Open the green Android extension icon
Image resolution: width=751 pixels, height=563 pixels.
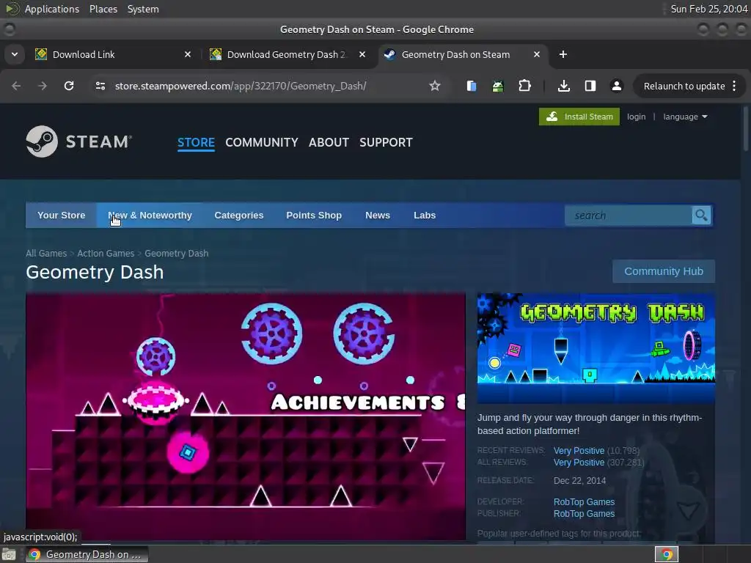[498, 86]
